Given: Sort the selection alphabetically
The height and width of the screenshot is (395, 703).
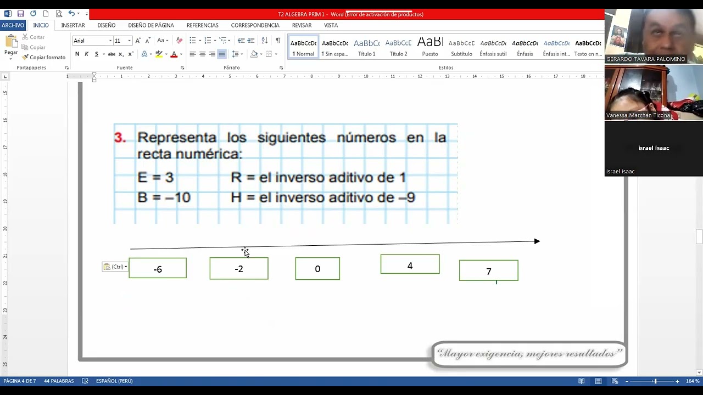Looking at the screenshot, I should coord(264,41).
